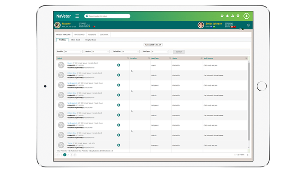This screenshot has height=172, width=306.
Task: Click the warning alerts triangle icon
Action: click(x=232, y=16)
